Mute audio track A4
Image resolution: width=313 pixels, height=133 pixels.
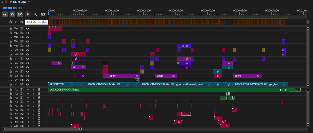(28, 102)
